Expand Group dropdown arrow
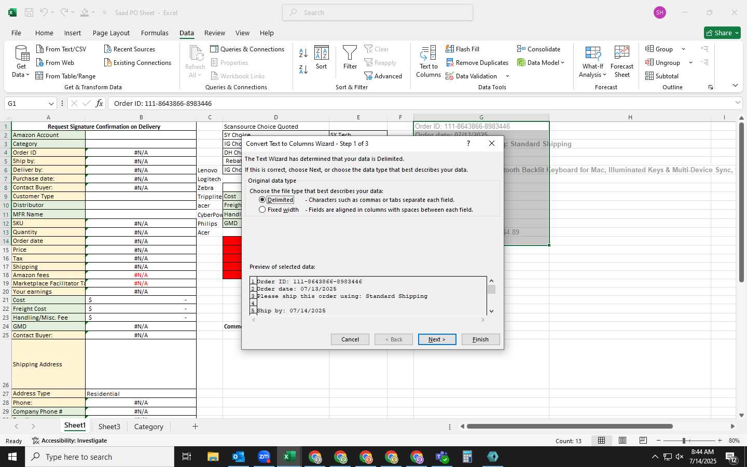The image size is (747, 467). (683, 49)
